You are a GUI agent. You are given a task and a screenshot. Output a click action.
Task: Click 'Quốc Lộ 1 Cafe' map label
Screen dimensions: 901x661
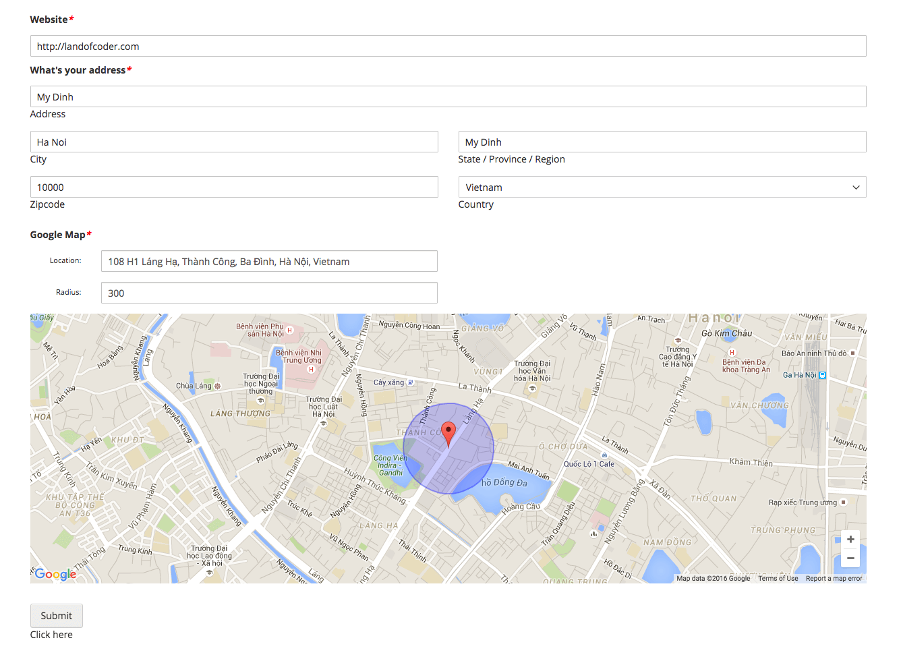tap(589, 464)
